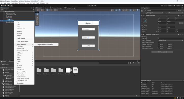
Task: Select the Move tool in scene overlay
Action: (x=37, y=16)
